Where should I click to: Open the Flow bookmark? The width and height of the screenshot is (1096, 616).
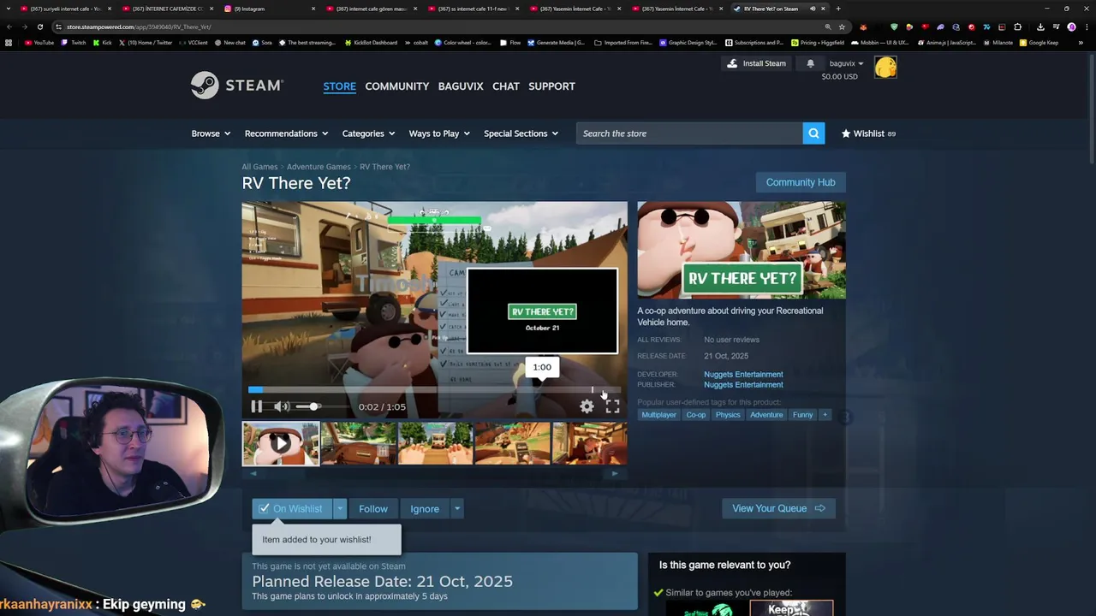[x=510, y=42]
